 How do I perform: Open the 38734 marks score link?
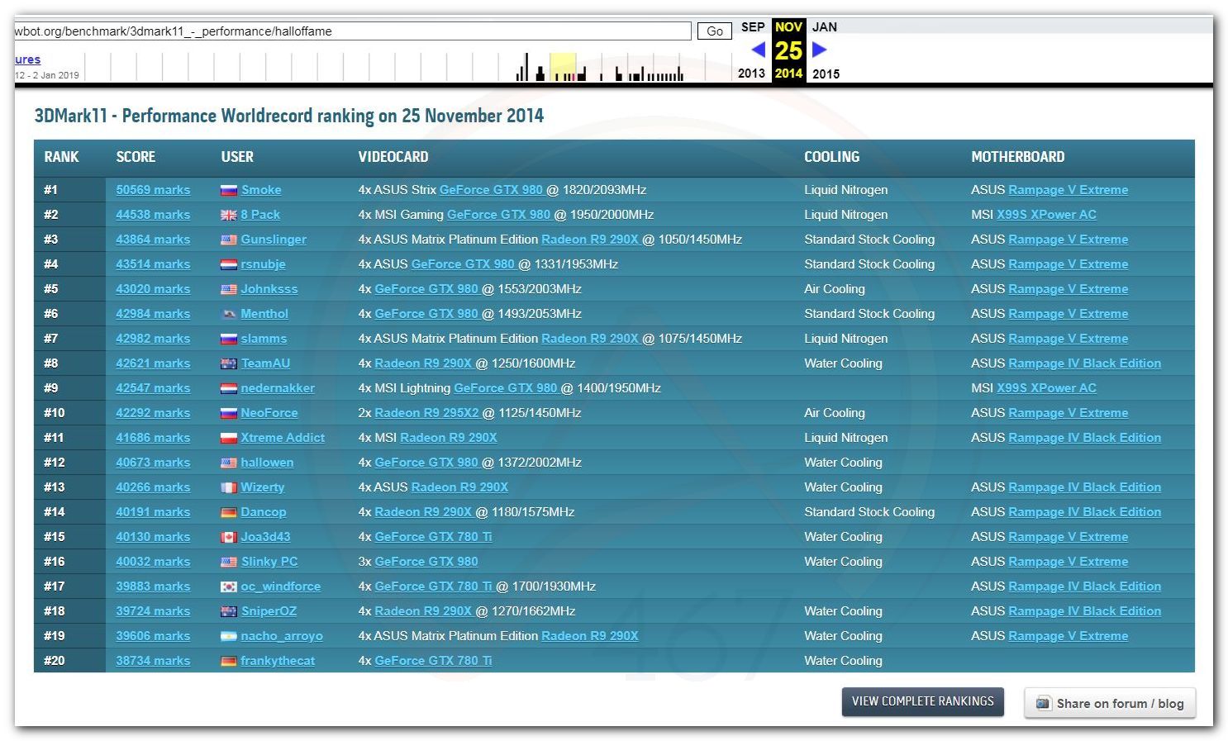click(x=153, y=661)
